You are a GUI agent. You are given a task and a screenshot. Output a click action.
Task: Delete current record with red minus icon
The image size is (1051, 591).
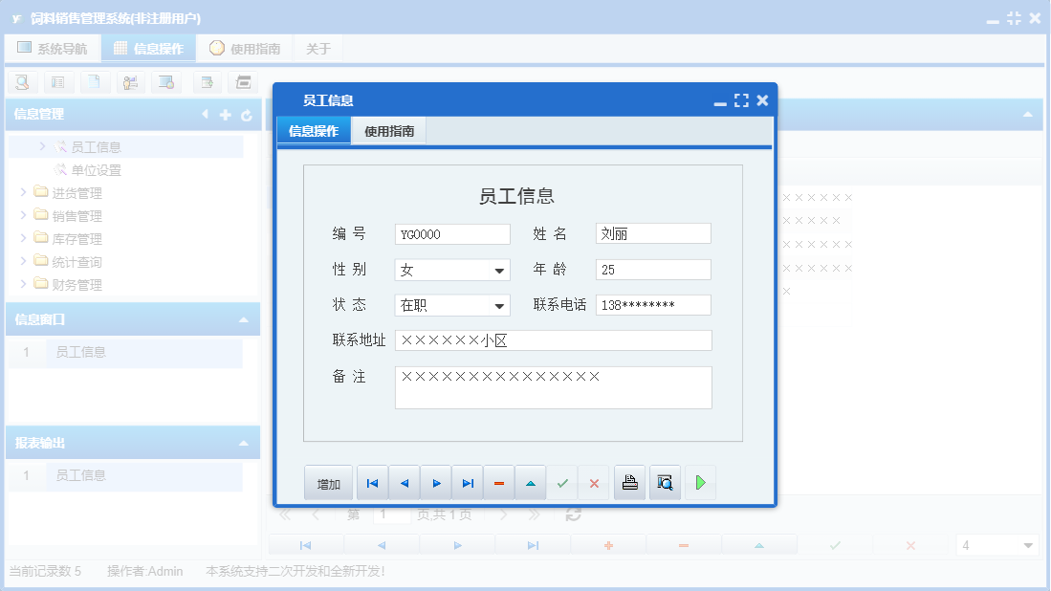coord(498,483)
